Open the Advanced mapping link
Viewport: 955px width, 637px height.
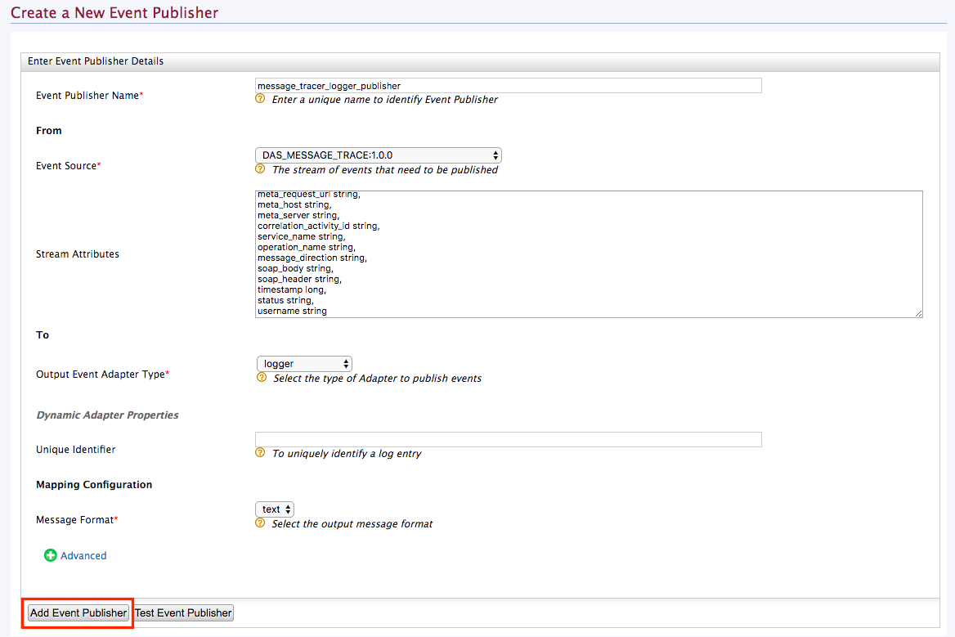tap(83, 555)
